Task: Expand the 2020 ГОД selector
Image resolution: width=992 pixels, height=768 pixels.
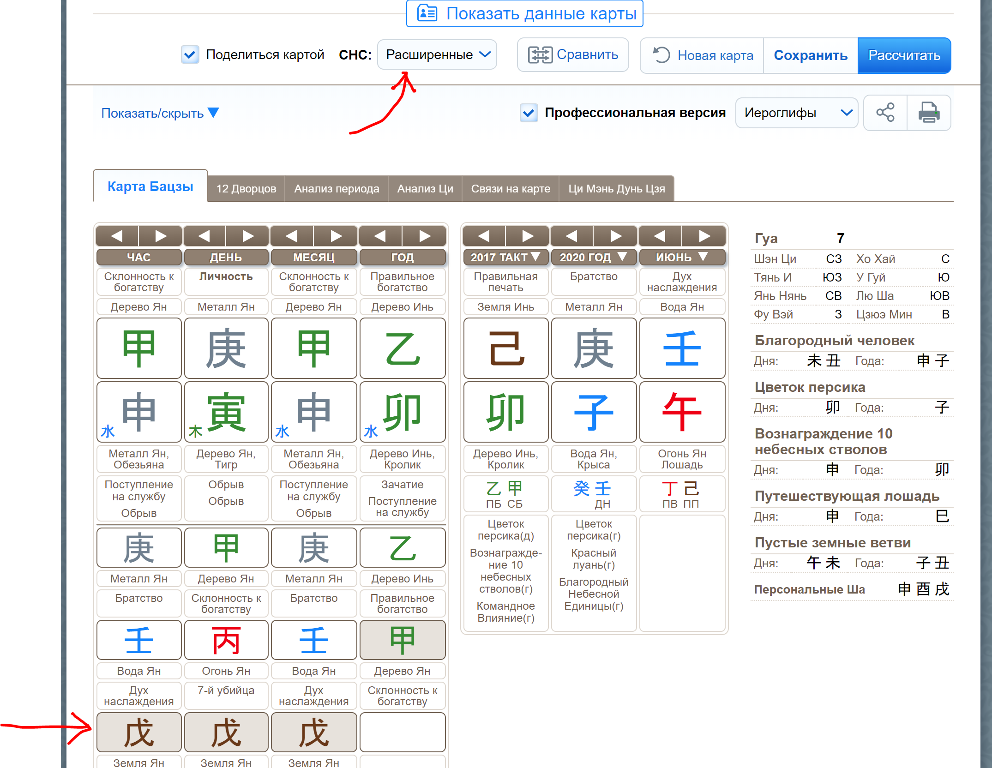Action: (593, 257)
